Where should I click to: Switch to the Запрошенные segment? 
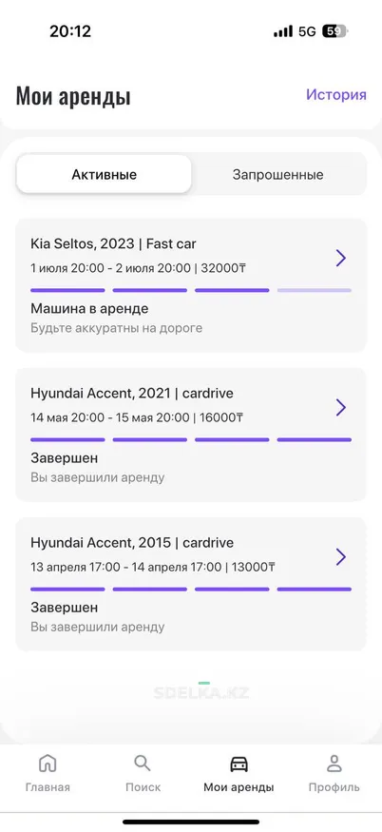point(278,175)
